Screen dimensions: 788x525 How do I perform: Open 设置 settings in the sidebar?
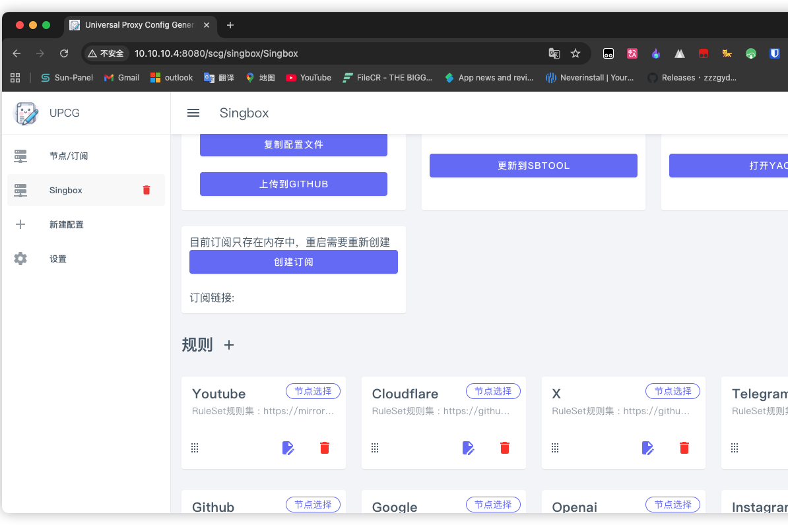pos(86,259)
